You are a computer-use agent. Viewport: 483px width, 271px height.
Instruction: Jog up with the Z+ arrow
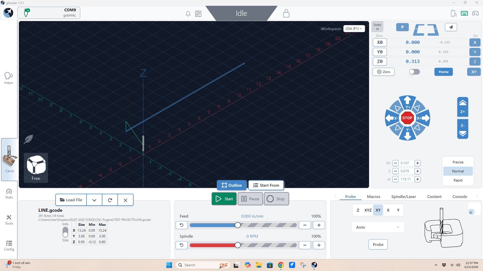[x=462, y=107]
